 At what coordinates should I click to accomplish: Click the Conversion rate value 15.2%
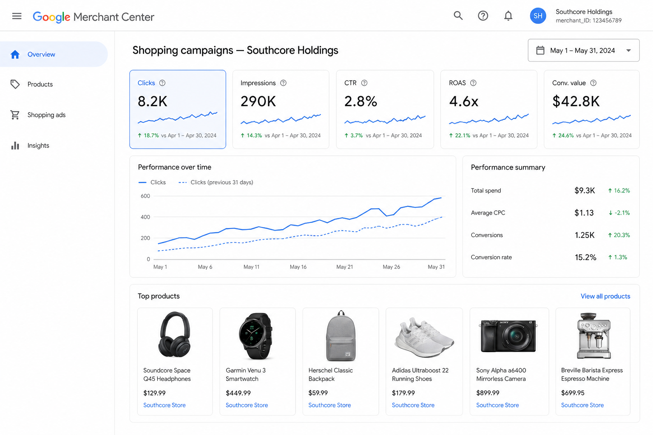click(x=585, y=257)
